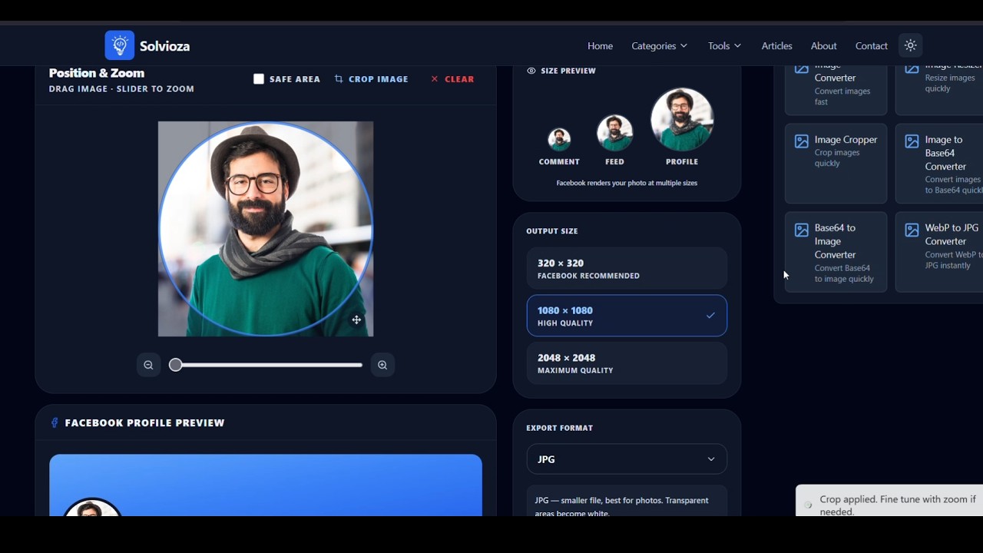Click the 'Facebook Profile Preview' heading

click(145, 423)
